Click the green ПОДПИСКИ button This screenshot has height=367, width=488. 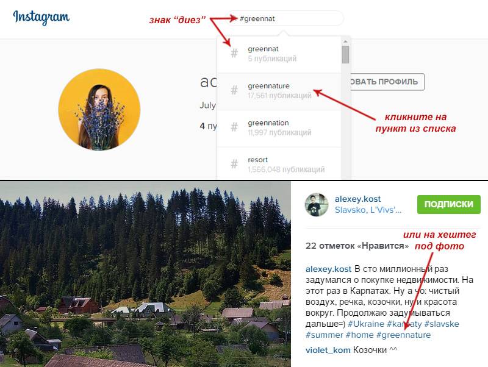(449, 204)
